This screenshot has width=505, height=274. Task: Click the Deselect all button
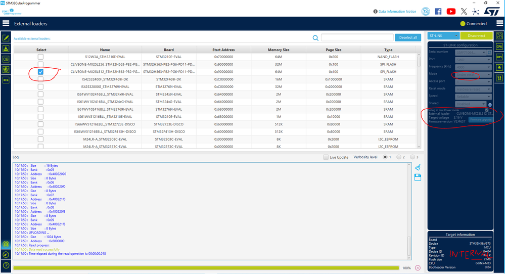(x=408, y=38)
